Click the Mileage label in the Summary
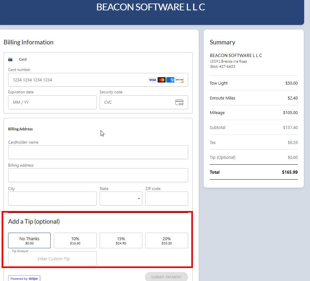310x281 pixels. tap(217, 113)
